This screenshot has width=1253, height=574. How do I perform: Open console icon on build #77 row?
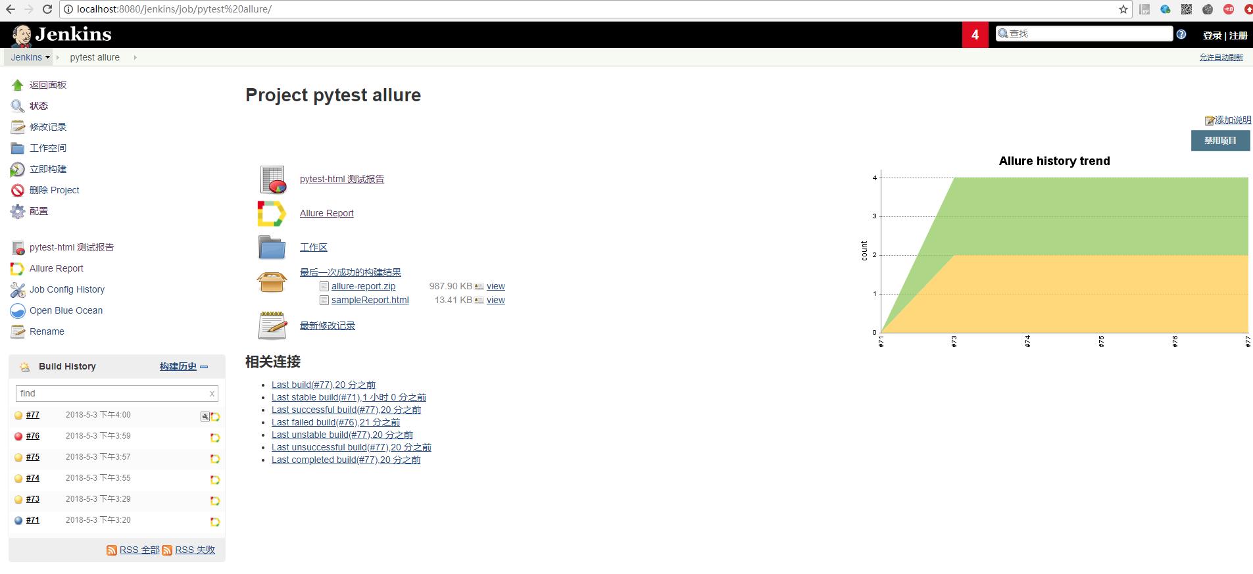click(205, 416)
